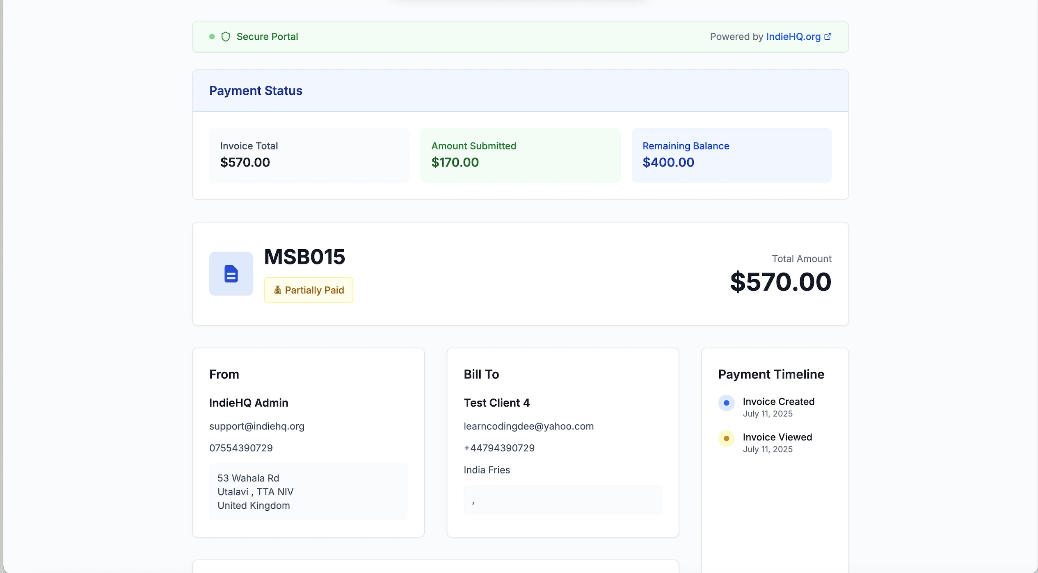The width and height of the screenshot is (1038, 573).
Task: Click the Total Amount label
Action: [x=802, y=259]
